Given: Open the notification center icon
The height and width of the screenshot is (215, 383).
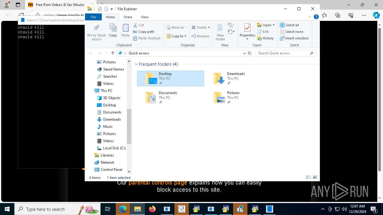Looking at the screenshot, I should click(374, 209).
